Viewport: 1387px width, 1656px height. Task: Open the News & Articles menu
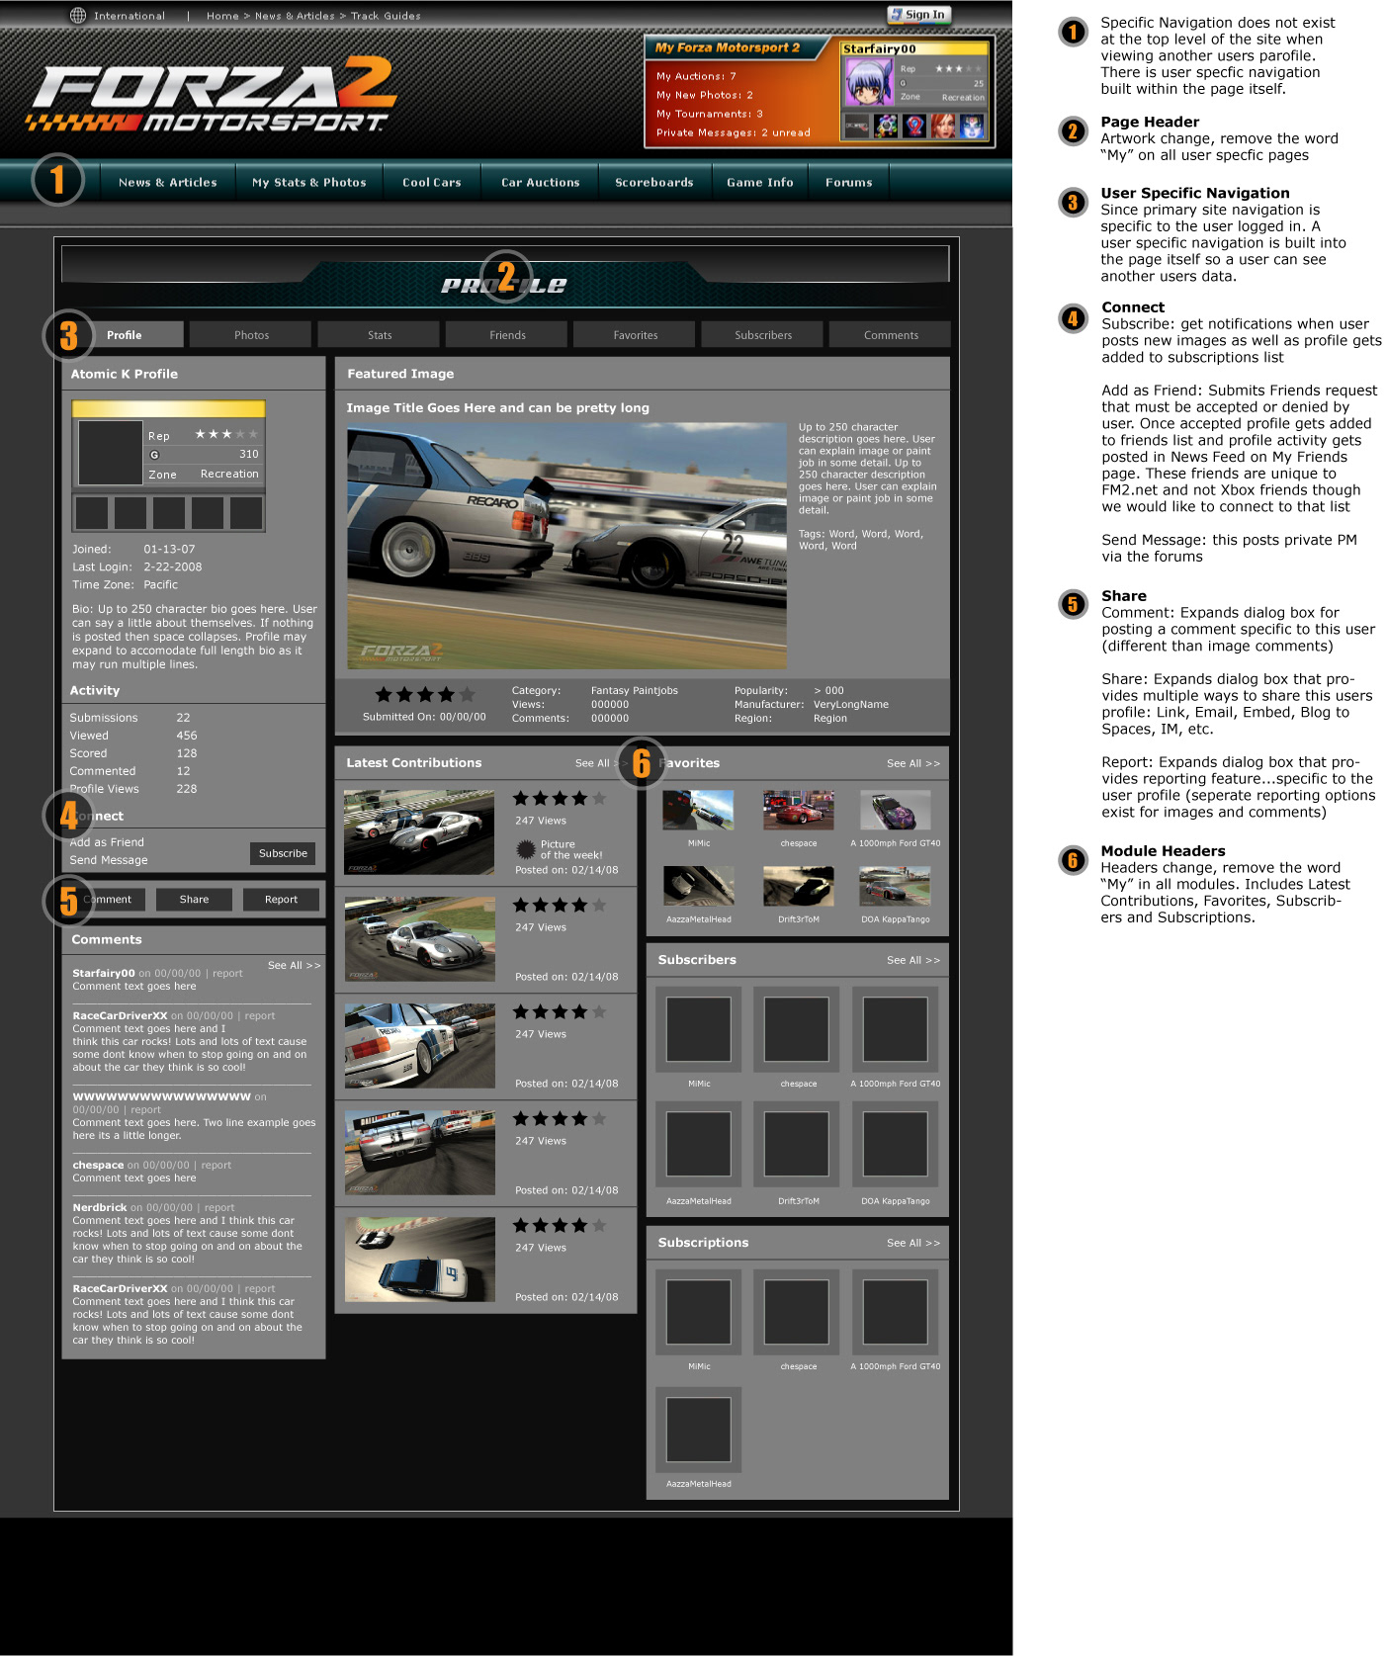click(167, 183)
